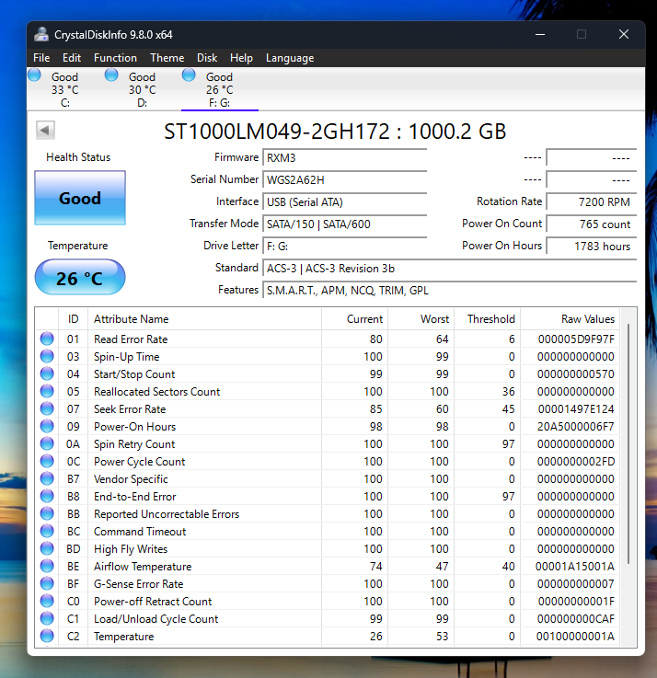Click the previous disk arrow button
657x678 pixels.
[45, 130]
